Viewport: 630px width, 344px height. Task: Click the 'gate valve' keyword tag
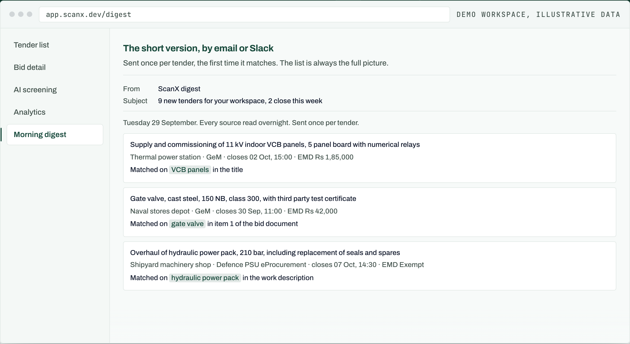point(187,224)
